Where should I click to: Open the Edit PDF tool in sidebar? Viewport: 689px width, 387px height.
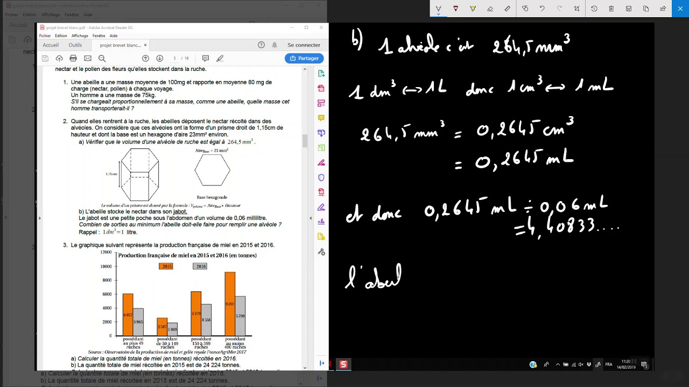(321, 103)
